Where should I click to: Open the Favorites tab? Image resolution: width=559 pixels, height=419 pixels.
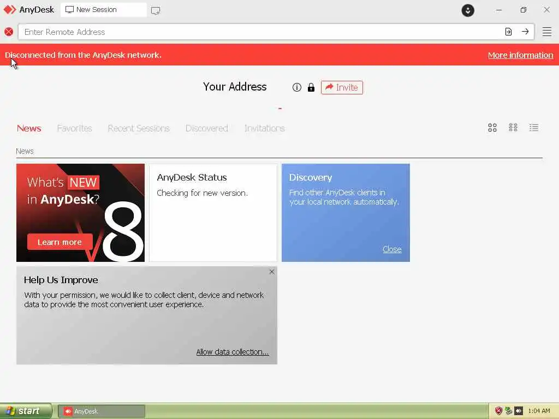(x=74, y=128)
